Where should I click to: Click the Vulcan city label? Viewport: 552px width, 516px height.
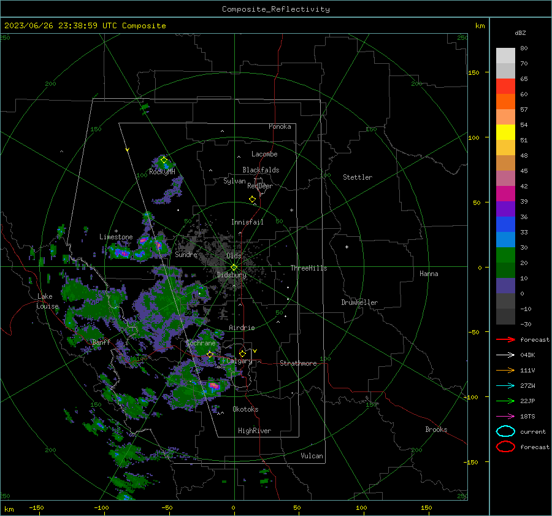coord(312,456)
